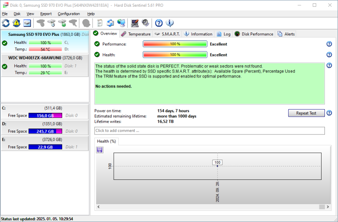This screenshot has height=222, width=338.
Task: Click help icon next to Performance bar
Action: [x=329, y=44]
